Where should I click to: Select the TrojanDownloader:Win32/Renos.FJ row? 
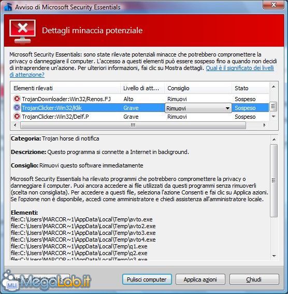[x=140, y=99]
